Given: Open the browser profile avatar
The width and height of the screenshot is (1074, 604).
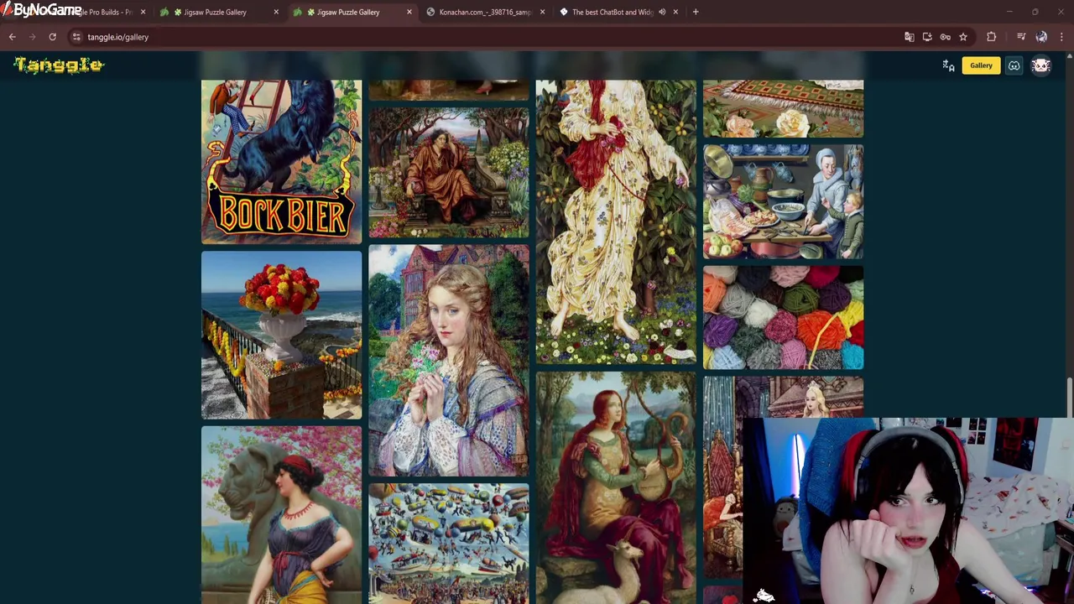Looking at the screenshot, I should 1041,37.
